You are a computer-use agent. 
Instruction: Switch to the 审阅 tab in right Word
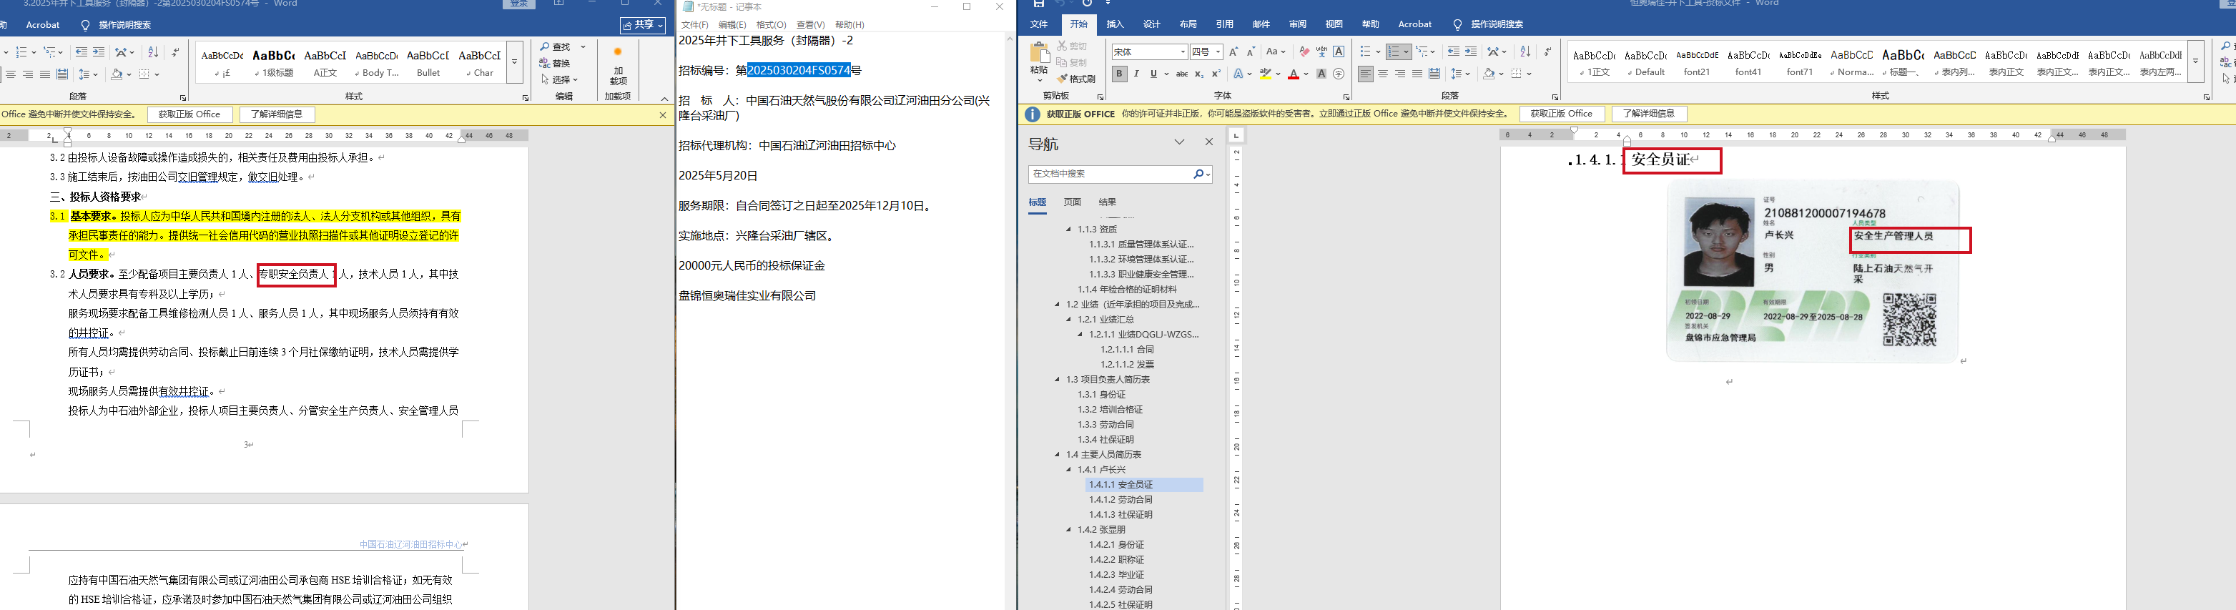tap(1298, 24)
